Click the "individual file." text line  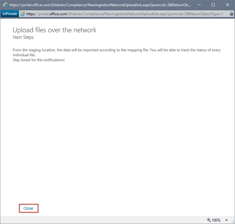pyautogui.click(x=24, y=55)
